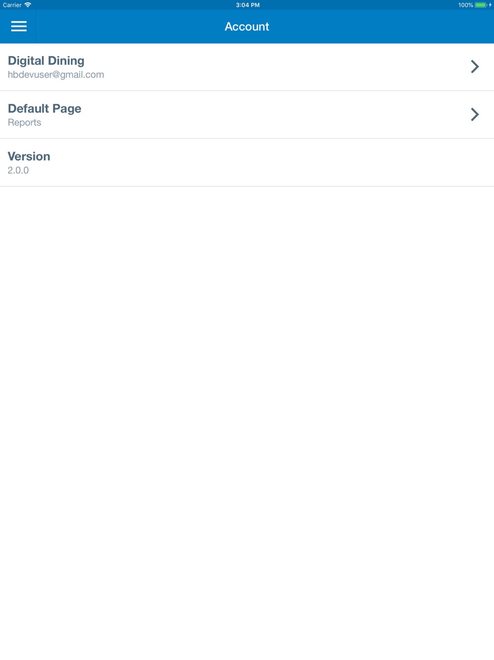
Task: Expand the Default Page row chevron
Action: click(x=475, y=114)
